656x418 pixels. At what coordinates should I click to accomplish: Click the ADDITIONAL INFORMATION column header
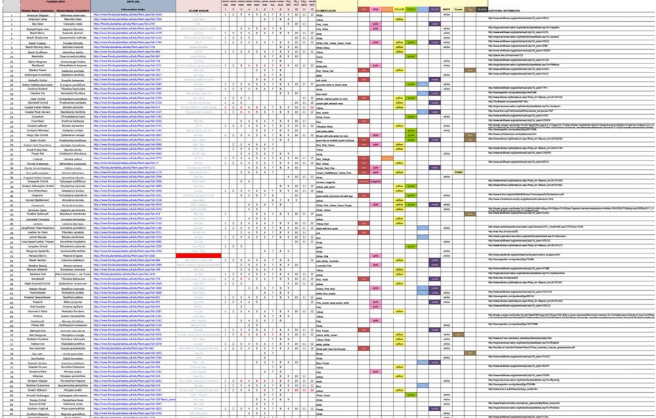(x=504, y=10)
